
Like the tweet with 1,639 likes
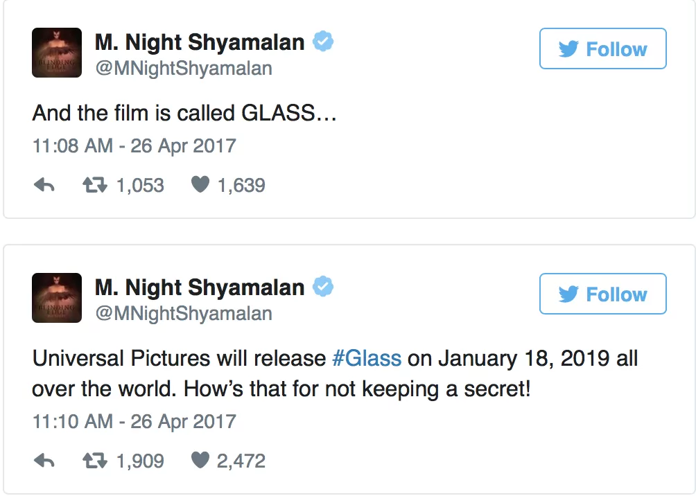(x=200, y=186)
